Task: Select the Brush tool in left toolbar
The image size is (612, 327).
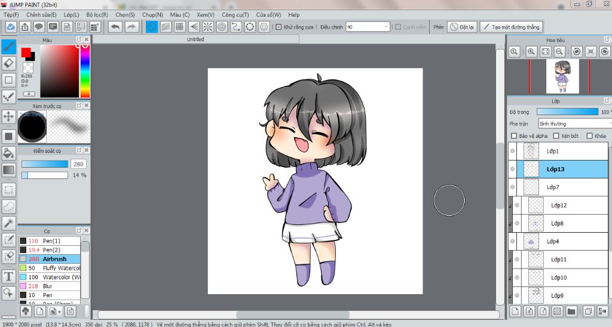Action: [x=8, y=47]
